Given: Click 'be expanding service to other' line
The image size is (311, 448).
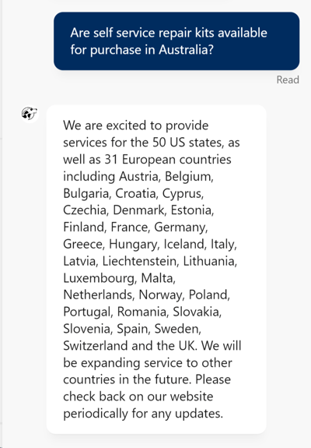Looking at the screenshot, I should tap(148, 362).
